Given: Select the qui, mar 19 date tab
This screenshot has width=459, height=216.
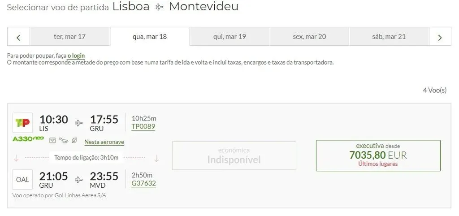Looking at the screenshot, I should pos(229,37).
